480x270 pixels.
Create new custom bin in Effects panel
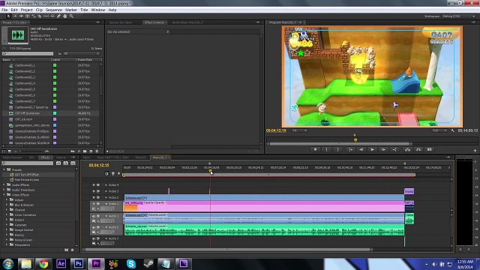(67, 250)
